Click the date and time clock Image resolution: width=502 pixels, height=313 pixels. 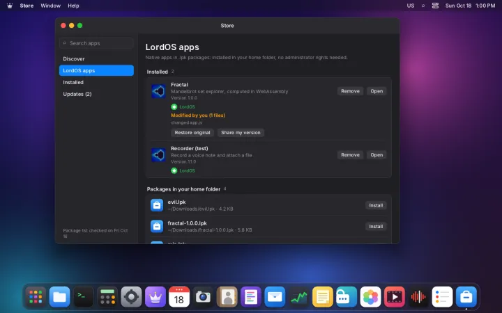470,6
